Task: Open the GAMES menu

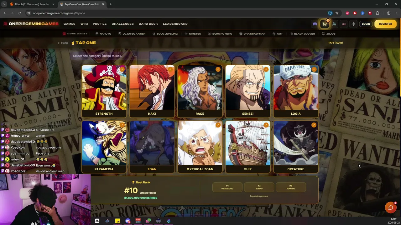Action: (x=69, y=24)
